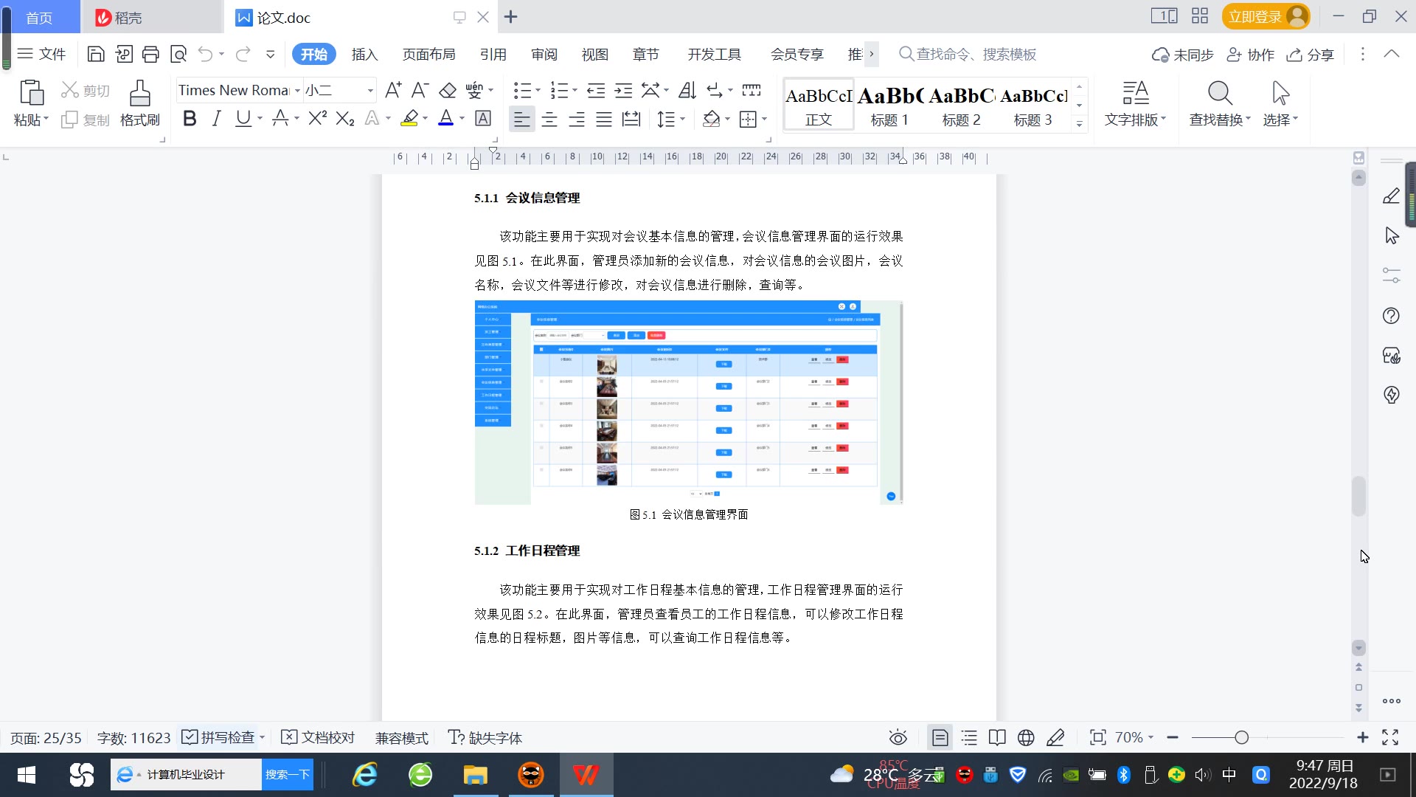Open Print Preview icon
1416x797 pixels.
(178, 54)
